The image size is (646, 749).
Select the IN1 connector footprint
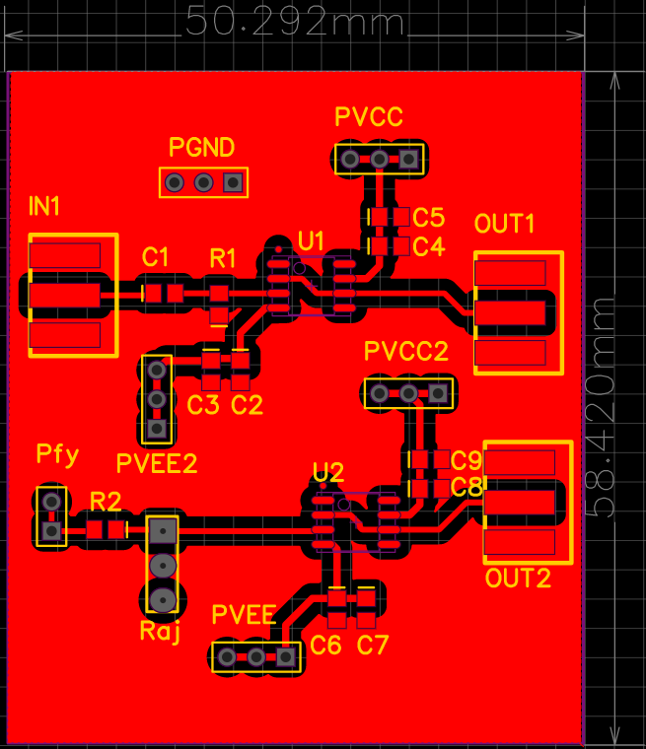tap(74, 296)
